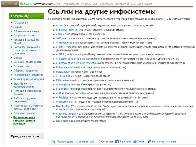Viewport: 196px width, 147px height.
Task: Click the green padlock security icon
Action: pos(21,4)
